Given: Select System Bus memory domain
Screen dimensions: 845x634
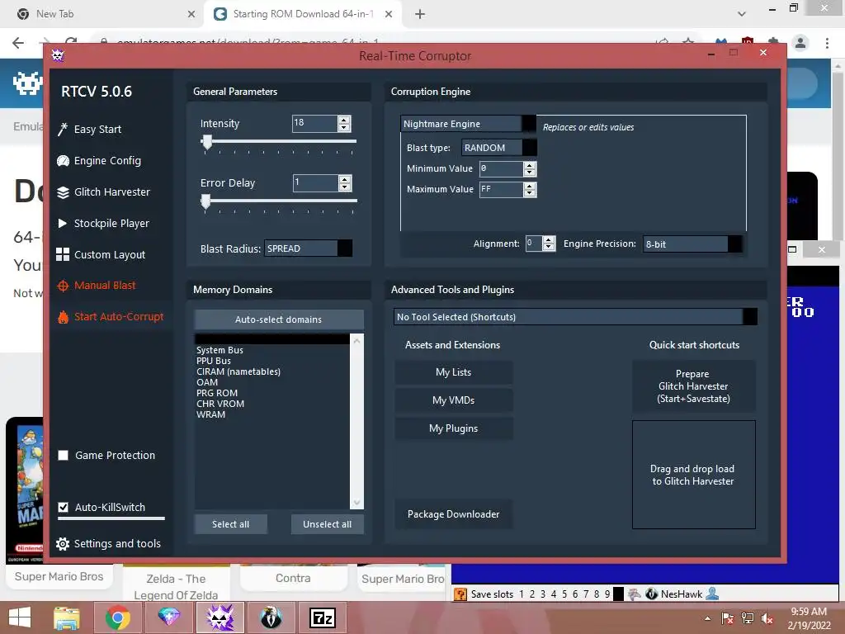Looking at the screenshot, I should click(272, 350).
